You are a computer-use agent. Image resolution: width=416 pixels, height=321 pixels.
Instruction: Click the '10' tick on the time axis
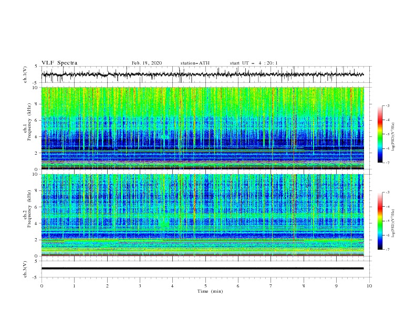(x=369, y=286)
